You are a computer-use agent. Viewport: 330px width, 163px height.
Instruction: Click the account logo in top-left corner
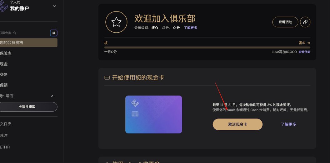click(x=3, y=6)
